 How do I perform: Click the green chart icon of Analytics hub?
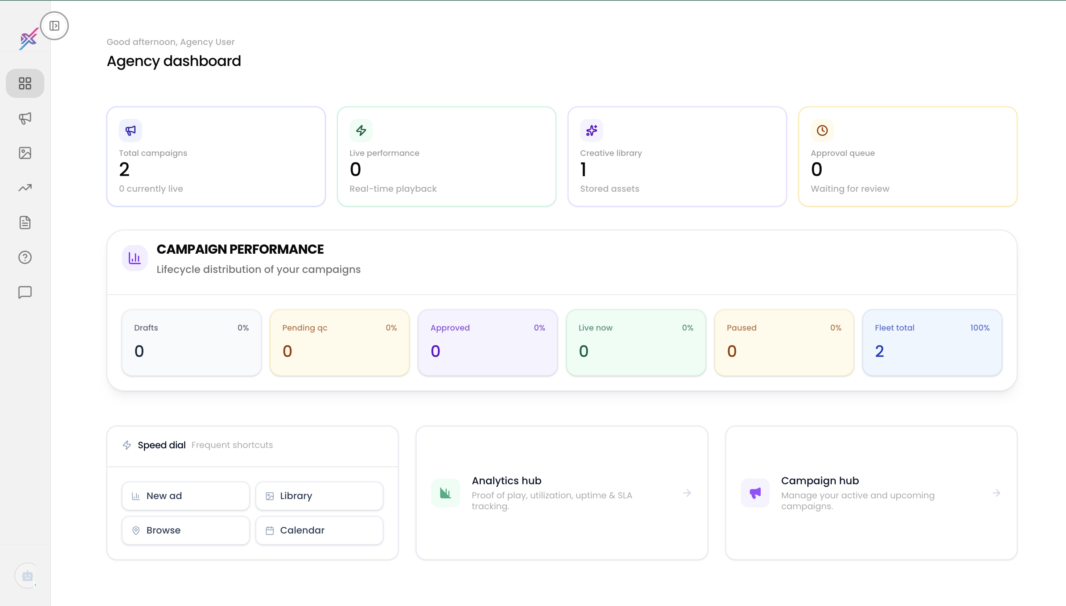[x=445, y=493]
